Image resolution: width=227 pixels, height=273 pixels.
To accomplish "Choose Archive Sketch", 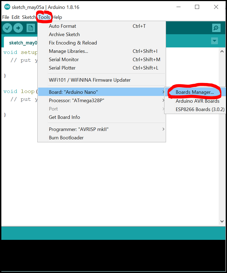I will point(102,34).
